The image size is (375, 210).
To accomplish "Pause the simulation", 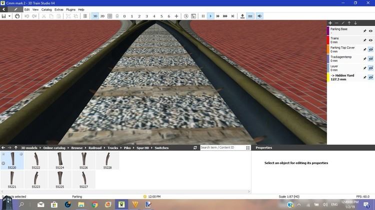I will point(203,16).
